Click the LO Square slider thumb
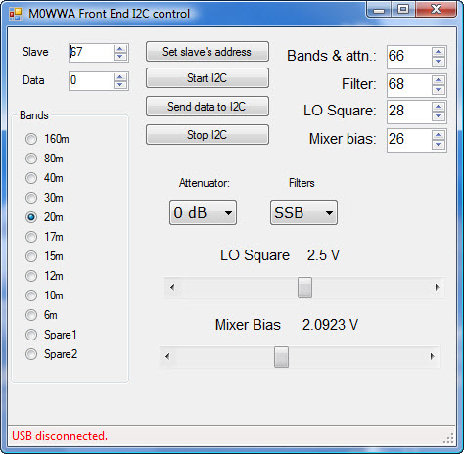464x454 pixels. [304, 288]
